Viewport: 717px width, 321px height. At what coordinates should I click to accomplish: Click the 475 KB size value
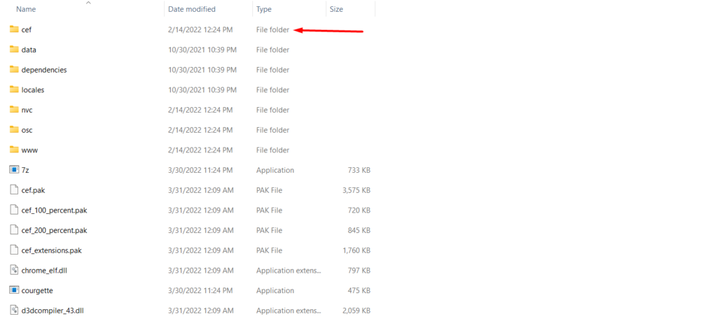click(x=359, y=290)
